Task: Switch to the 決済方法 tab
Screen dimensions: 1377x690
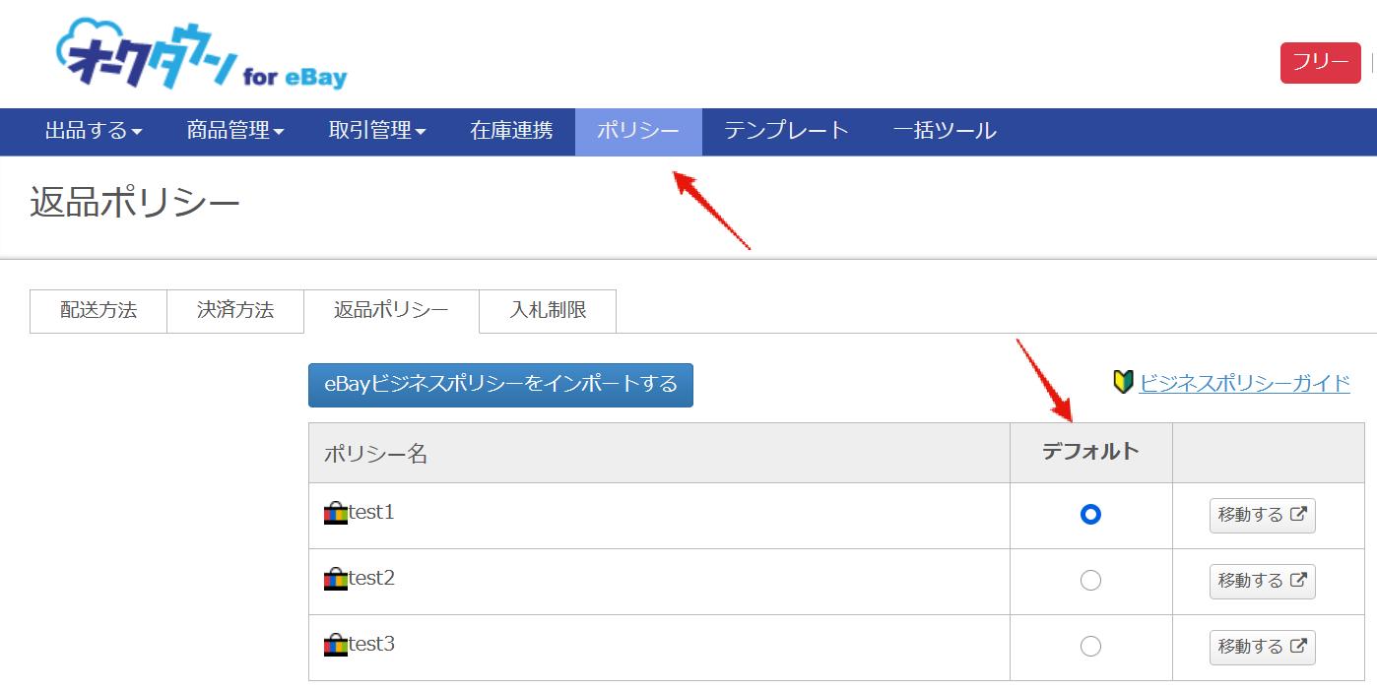Action: [235, 311]
